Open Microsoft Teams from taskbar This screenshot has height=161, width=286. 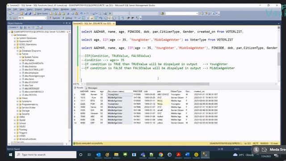coord(143,155)
